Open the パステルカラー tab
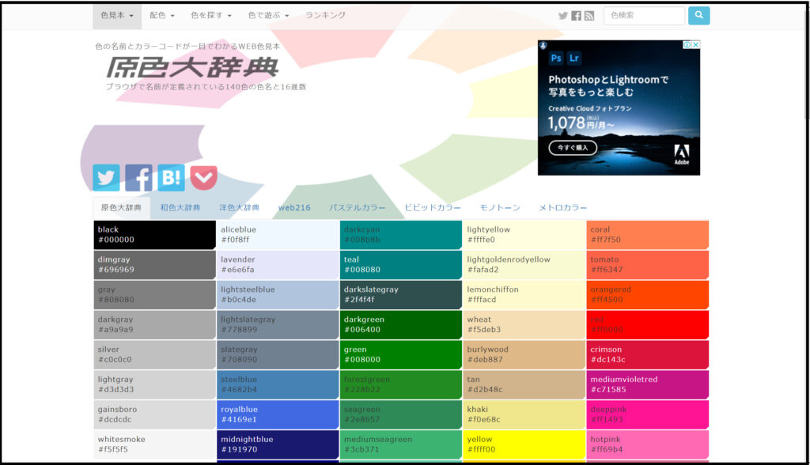 coord(358,208)
